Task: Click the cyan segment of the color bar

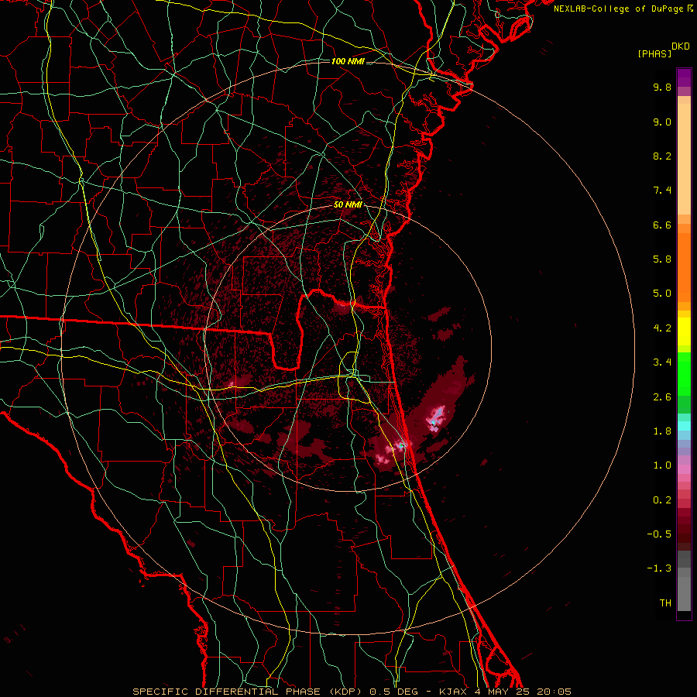Action: (684, 426)
